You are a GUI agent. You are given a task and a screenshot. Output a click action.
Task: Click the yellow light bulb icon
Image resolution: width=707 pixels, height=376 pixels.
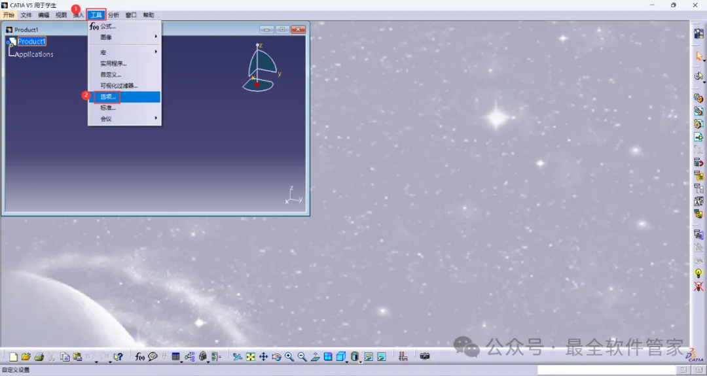click(698, 273)
